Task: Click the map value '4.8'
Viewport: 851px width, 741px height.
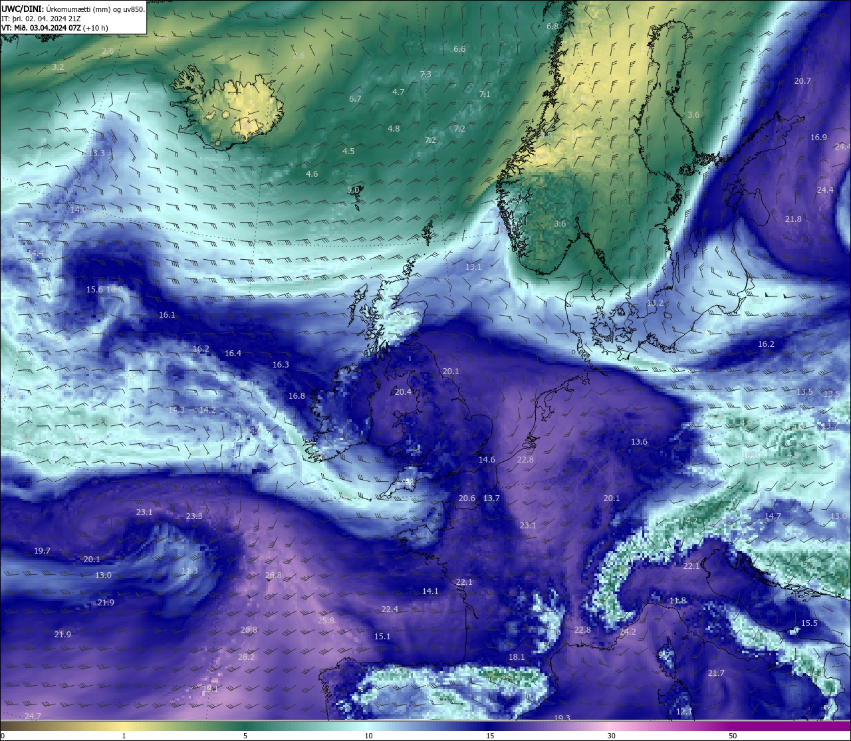Action: (394, 129)
